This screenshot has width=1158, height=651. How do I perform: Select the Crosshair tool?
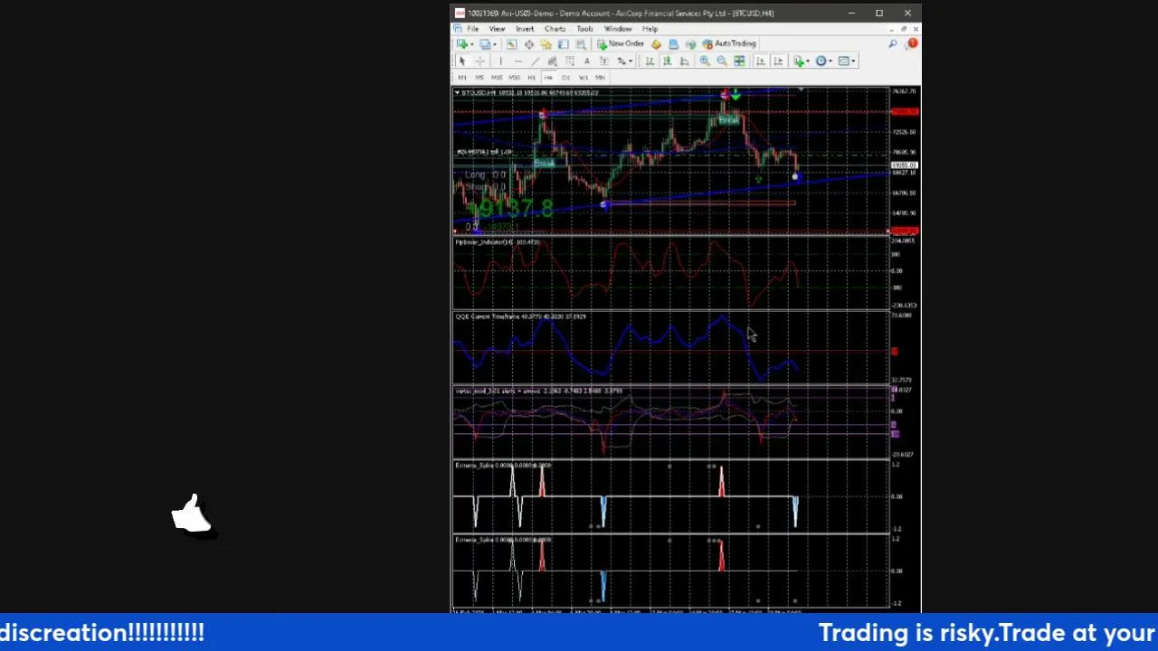(479, 61)
